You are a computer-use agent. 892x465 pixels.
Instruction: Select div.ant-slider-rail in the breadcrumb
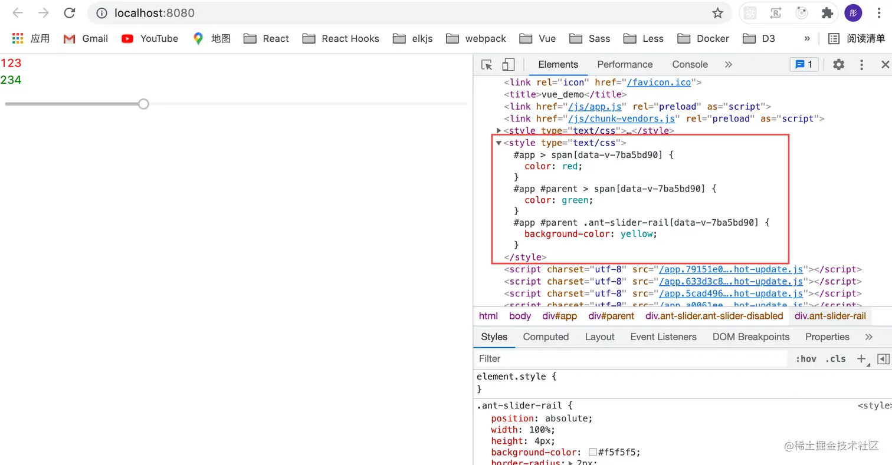click(x=830, y=316)
